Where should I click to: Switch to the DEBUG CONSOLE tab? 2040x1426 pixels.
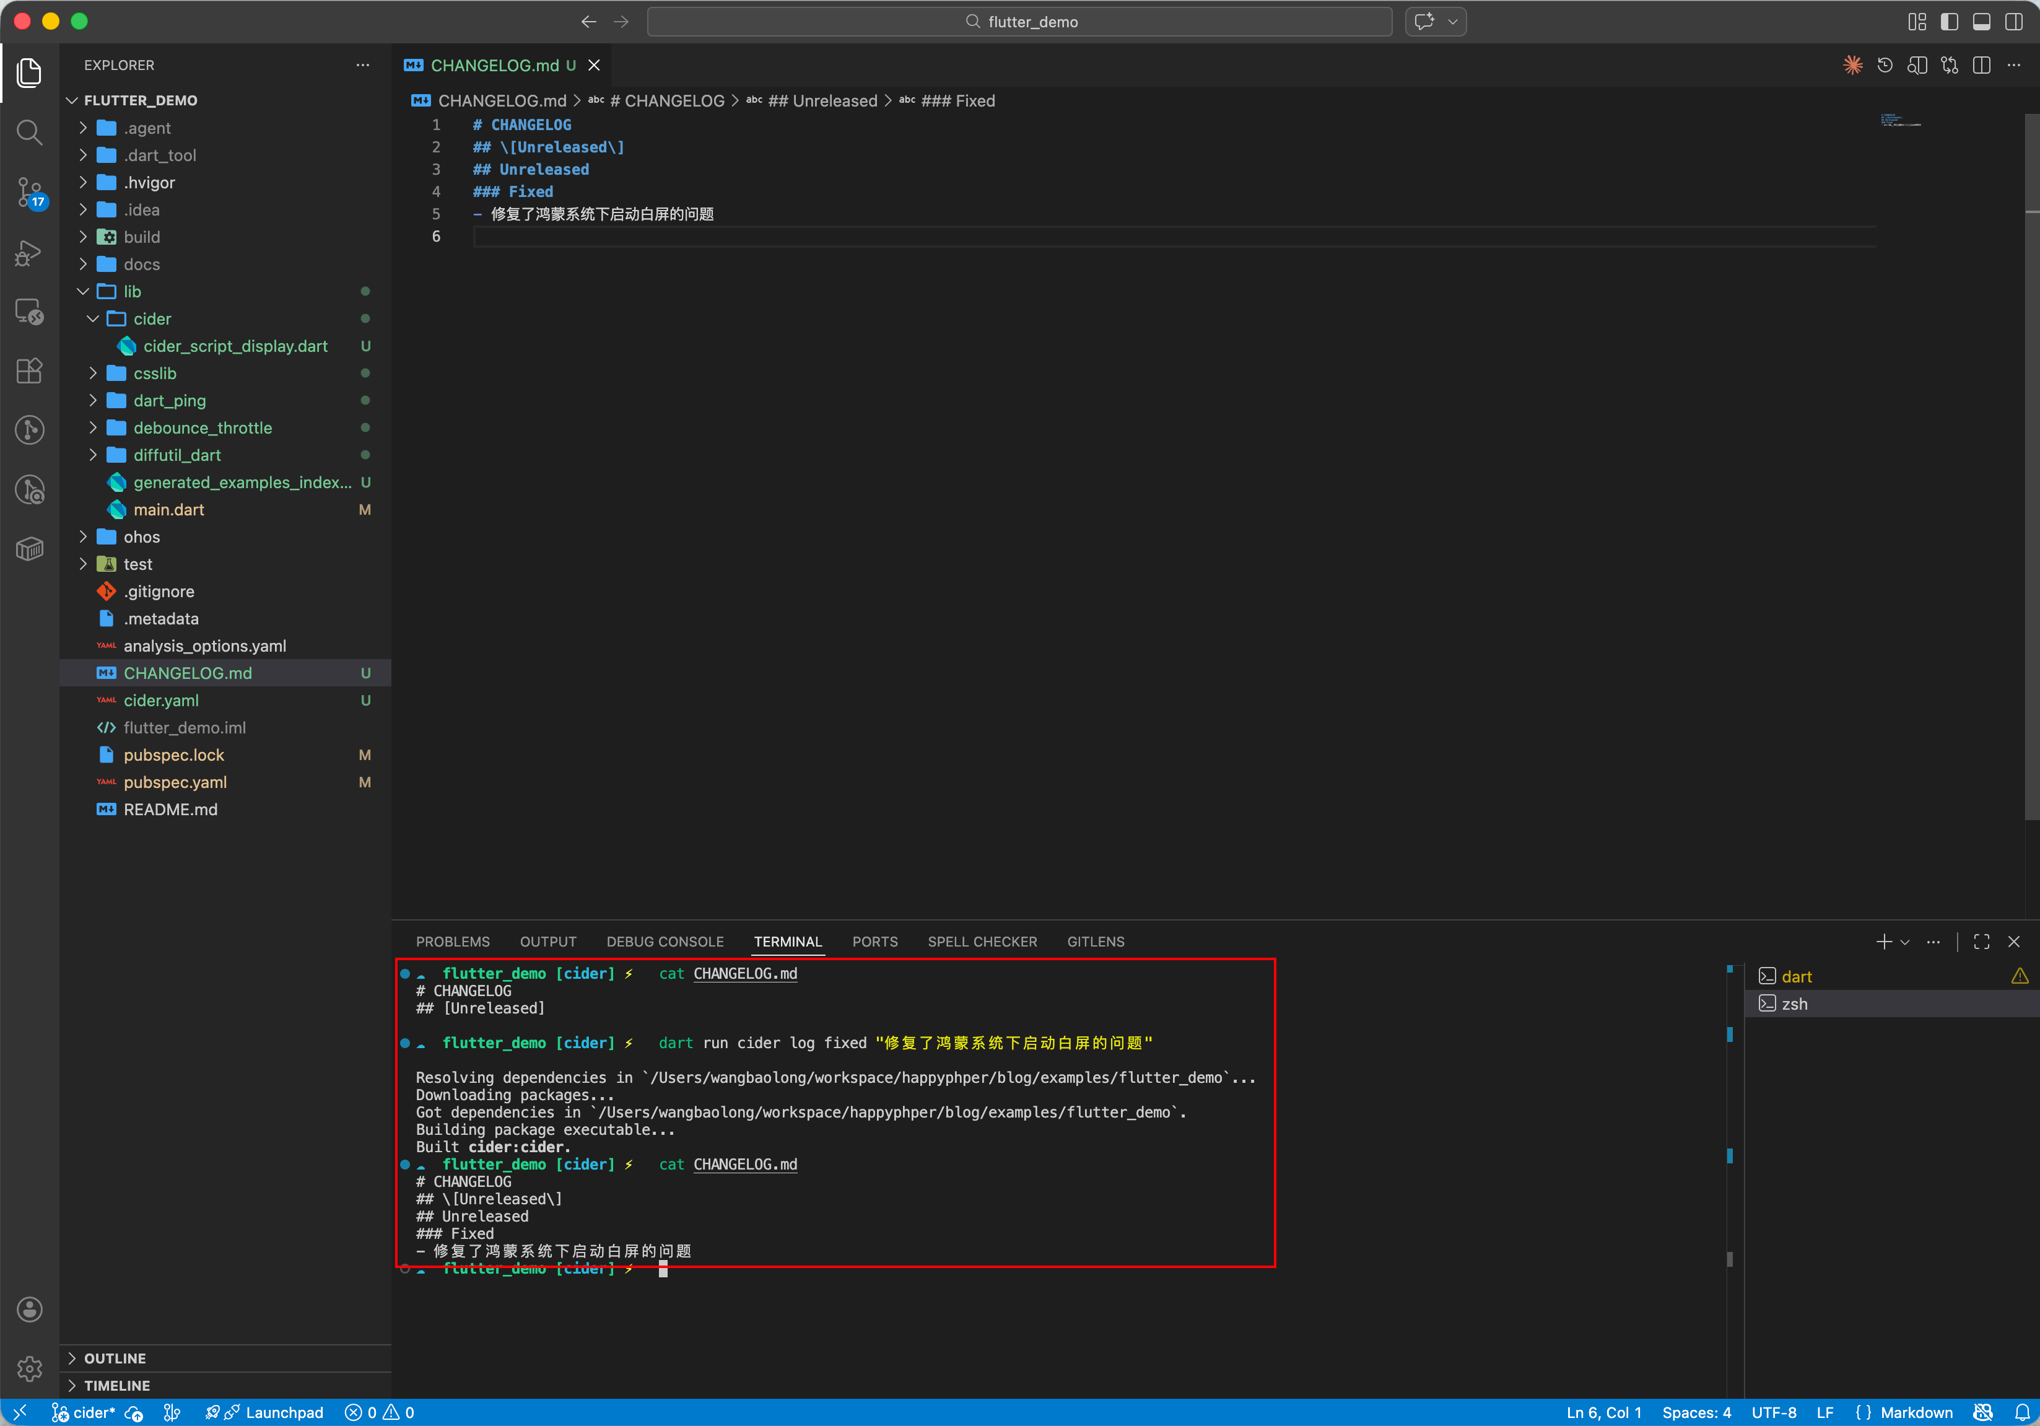point(665,942)
